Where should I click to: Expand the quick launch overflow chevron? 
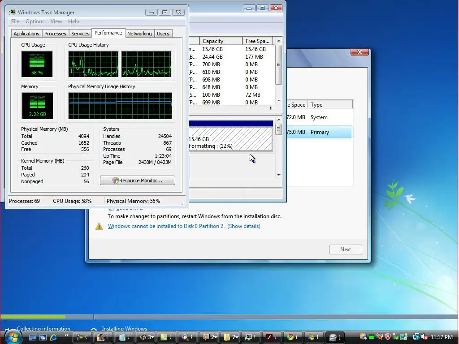pos(67,335)
